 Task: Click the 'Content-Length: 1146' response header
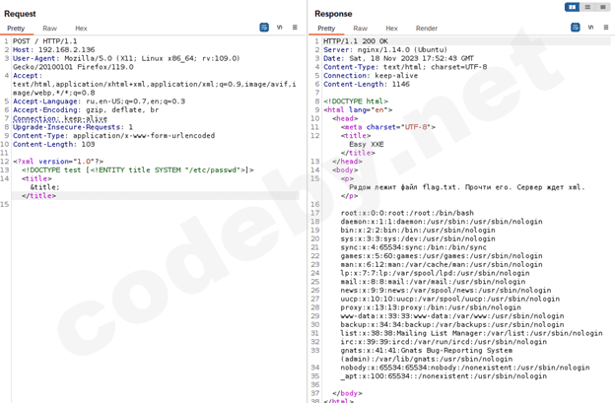(x=367, y=85)
